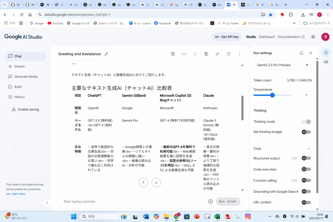Jump to next turn with down arrow
This screenshot has height=222, width=333.
pyautogui.click(x=156, y=183)
